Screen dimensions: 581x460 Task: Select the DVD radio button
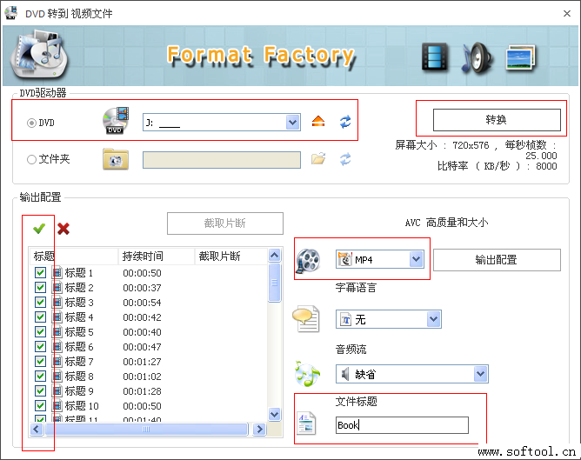31,123
